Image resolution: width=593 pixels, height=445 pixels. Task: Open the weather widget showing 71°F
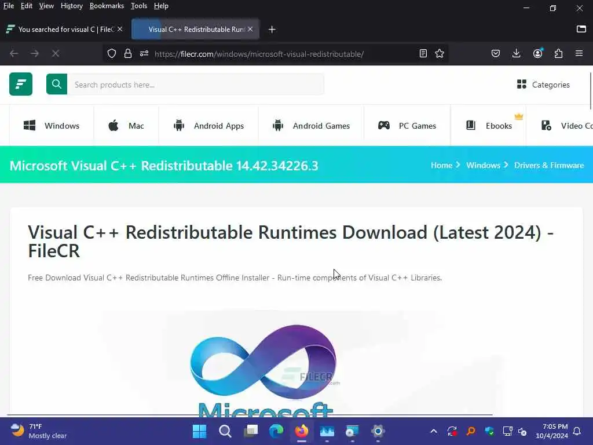(x=38, y=431)
